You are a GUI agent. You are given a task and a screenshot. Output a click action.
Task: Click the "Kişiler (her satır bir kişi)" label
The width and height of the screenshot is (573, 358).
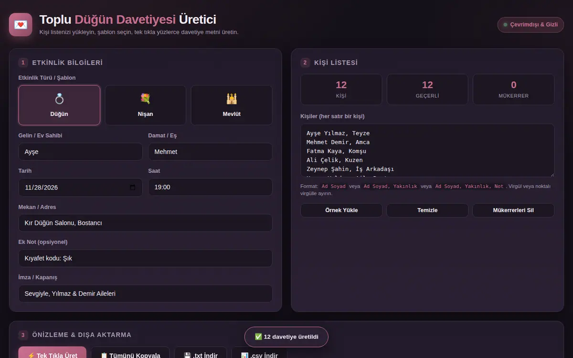(332, 116)
